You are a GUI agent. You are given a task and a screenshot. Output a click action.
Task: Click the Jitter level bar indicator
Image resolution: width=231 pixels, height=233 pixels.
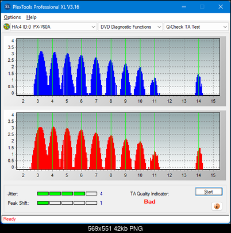(x=67, y=194)
